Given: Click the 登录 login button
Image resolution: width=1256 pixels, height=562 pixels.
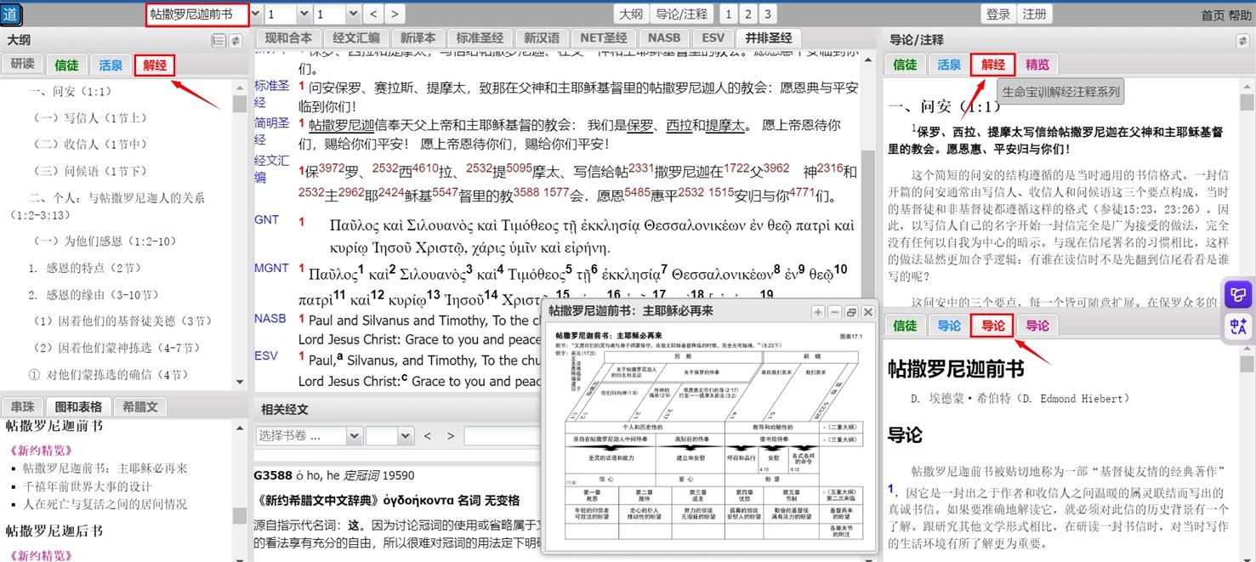Looking at the screenshot, I should pos(998,14).
